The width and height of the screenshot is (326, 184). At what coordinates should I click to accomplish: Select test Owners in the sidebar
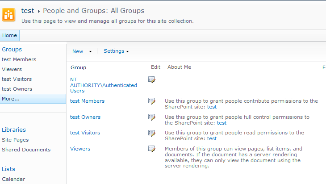coord(17,89)
